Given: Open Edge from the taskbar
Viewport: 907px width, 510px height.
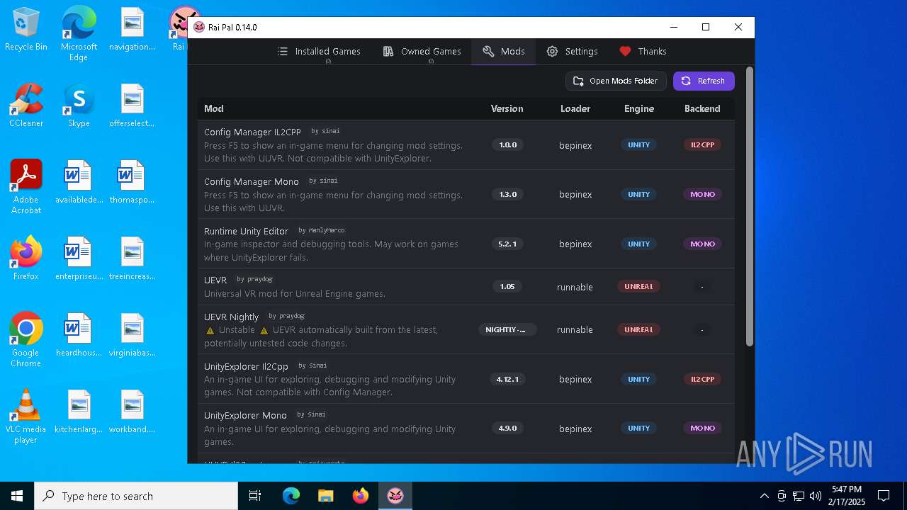Looking at the screenshot, I should pyautogui.click(x=291, y=496).
